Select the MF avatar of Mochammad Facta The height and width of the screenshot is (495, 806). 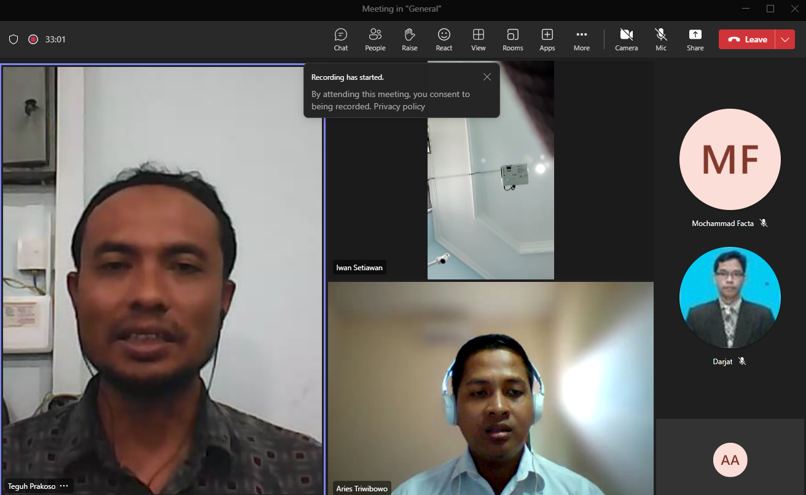pos(730,160)
